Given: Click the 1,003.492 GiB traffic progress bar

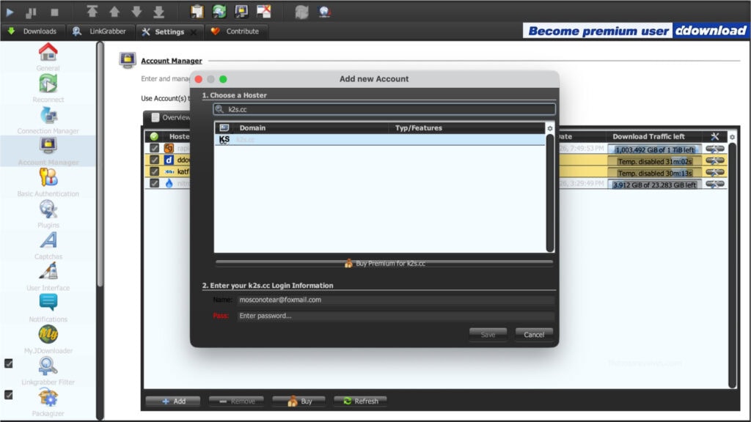Looking at the screenshot, I should point(654,149).
